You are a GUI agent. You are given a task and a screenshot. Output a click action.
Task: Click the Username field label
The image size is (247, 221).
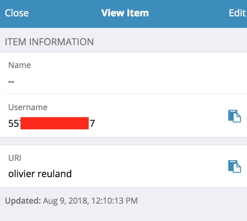pos(28,107)
